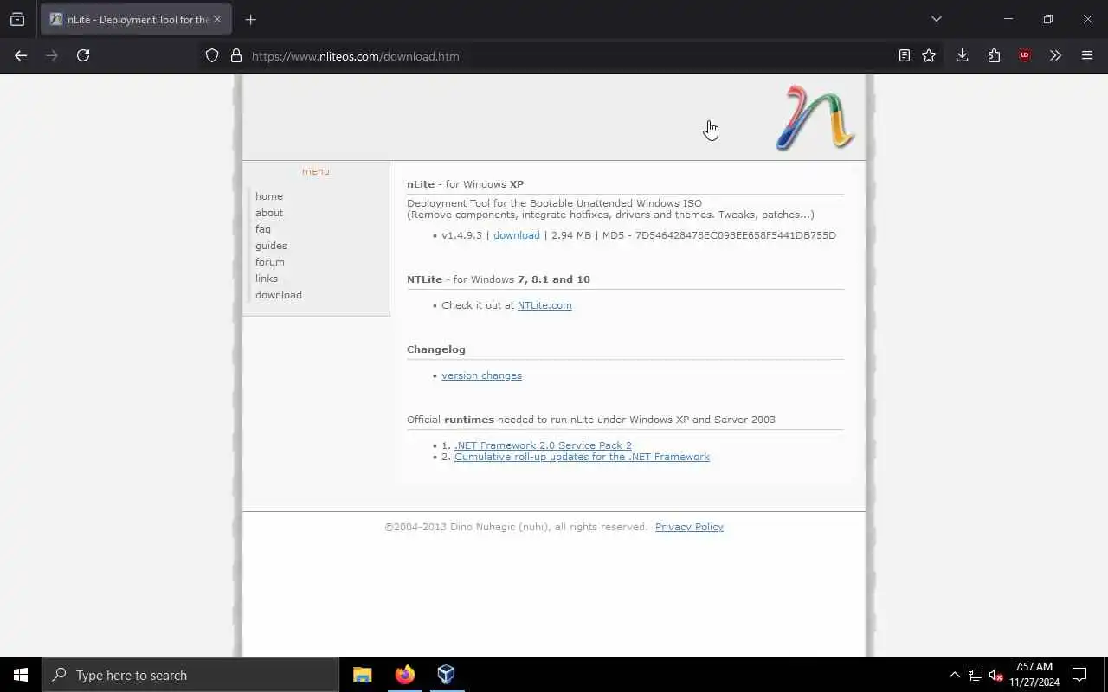Open the notification center icon
The height and width of the screenshot is (692, 1108).
pos(1079,675)
